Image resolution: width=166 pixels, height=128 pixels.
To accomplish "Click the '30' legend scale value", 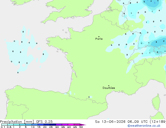I will click(57, 127).
